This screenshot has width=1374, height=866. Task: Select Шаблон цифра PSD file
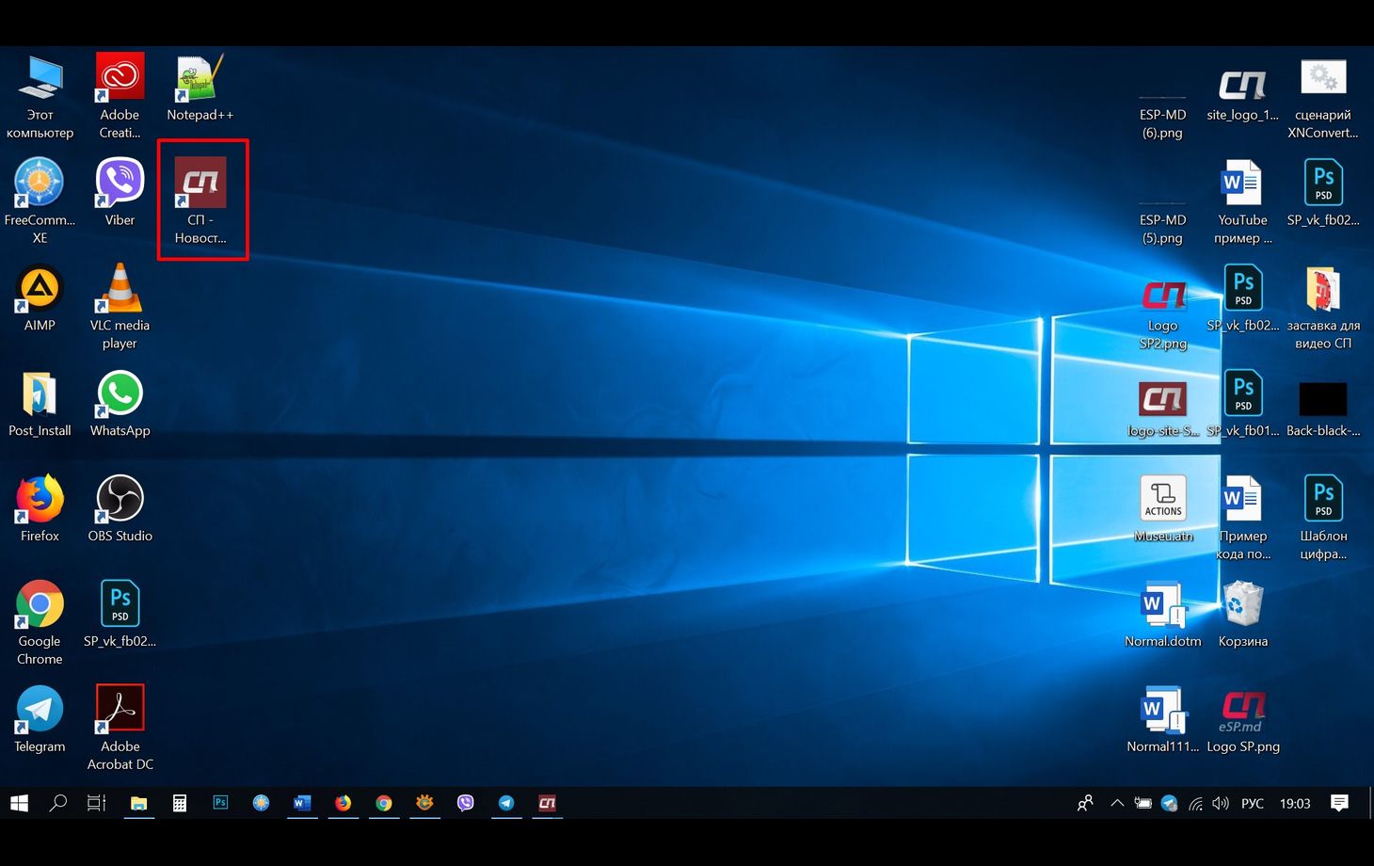[x=1322, y=519]
